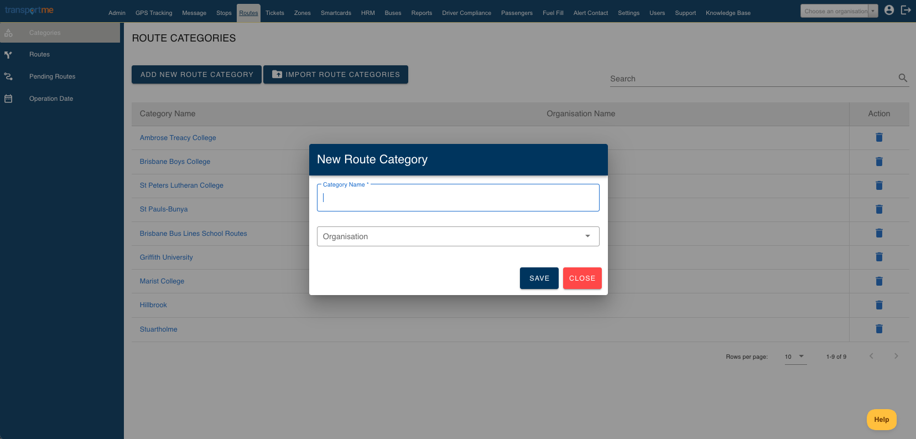Screen dimensions: 916x439
Task: Click trash icon for St Pauls-Bunya
Action: tap(879, 209)
